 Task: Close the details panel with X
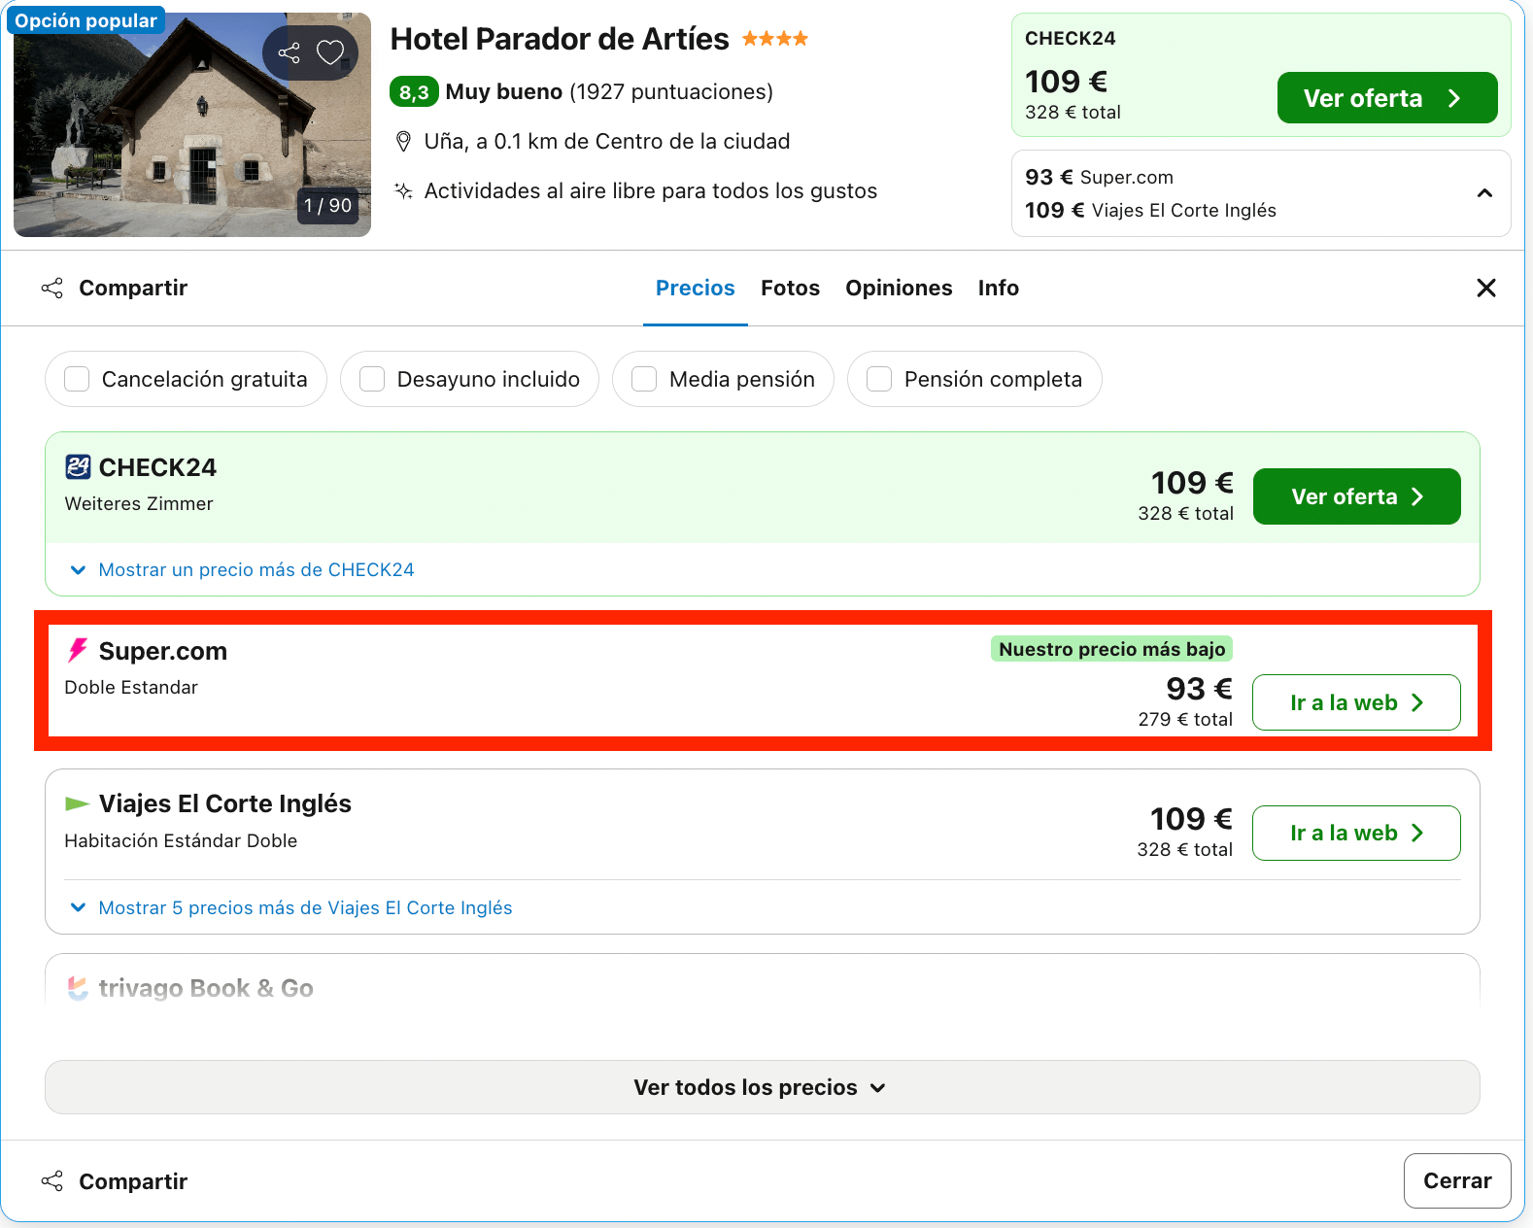(x=1485, y=288)
